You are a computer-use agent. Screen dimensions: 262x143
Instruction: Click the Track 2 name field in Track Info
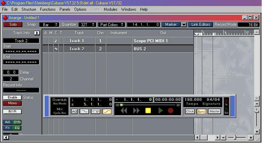pyautogui.click(x=21, y=41)
